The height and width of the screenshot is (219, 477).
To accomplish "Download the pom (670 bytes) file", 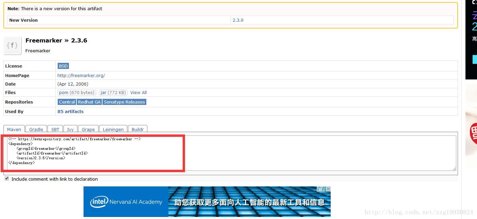I will (x=76, y=92).
